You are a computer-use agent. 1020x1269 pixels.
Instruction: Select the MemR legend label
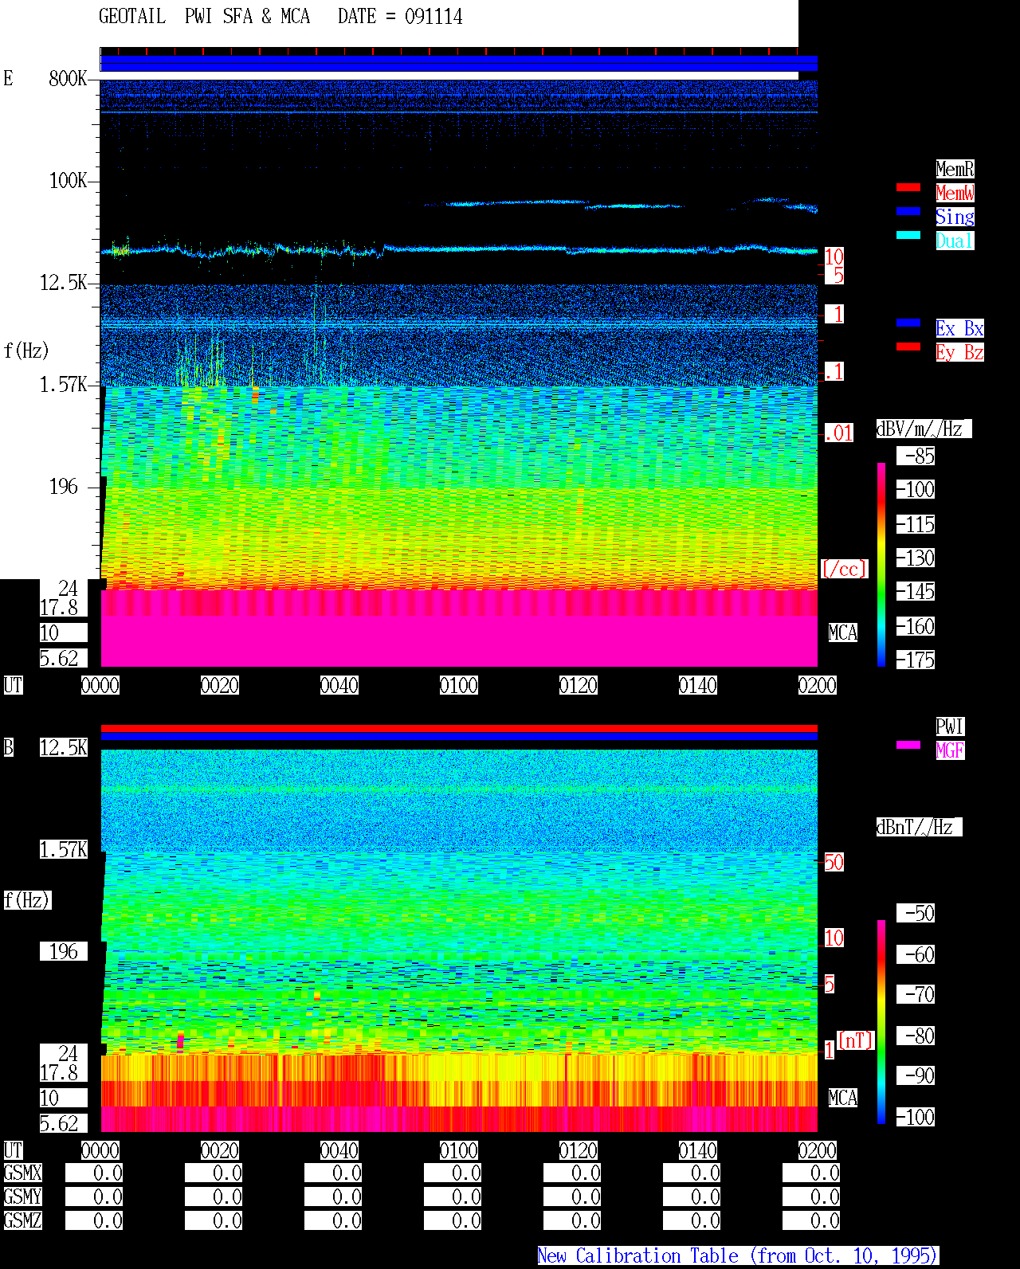[955, 169]
